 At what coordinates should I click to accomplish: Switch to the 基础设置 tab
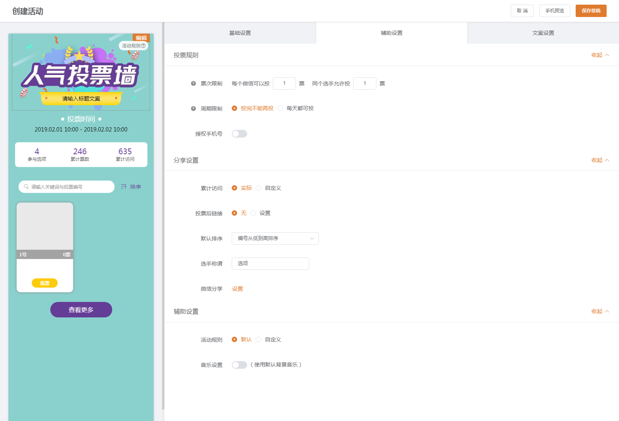click(x=240, y=33)
